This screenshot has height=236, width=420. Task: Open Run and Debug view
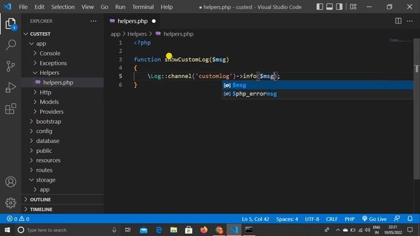pos(10,87)
